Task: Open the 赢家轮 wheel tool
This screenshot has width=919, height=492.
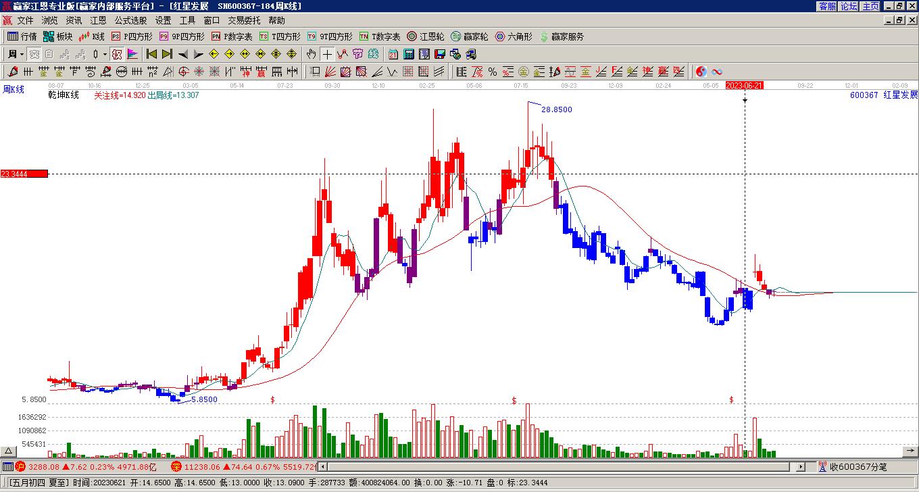Action: click(x=469, y=36)
